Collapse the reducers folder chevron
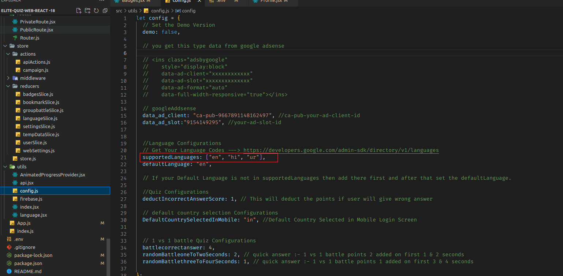This screenshot has width=563, height=276. [8, 86]
